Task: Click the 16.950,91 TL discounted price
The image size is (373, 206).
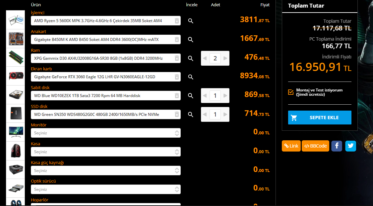Action: [320, 67]
